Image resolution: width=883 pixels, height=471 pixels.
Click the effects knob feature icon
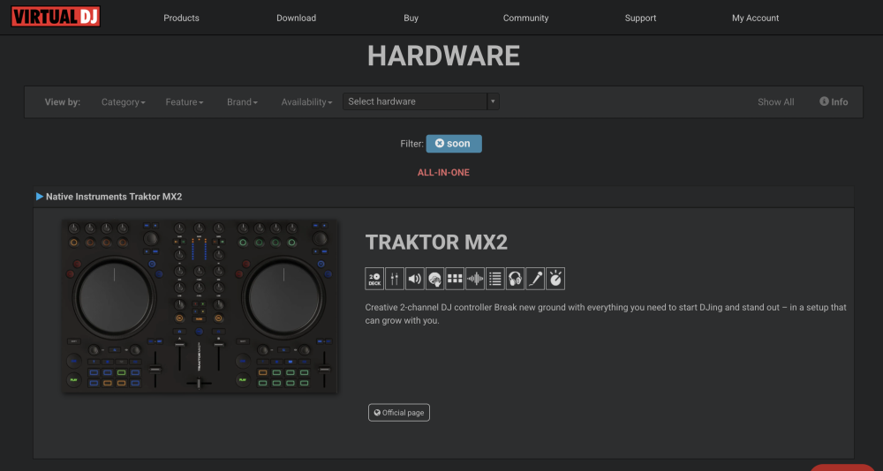(555, 279)
